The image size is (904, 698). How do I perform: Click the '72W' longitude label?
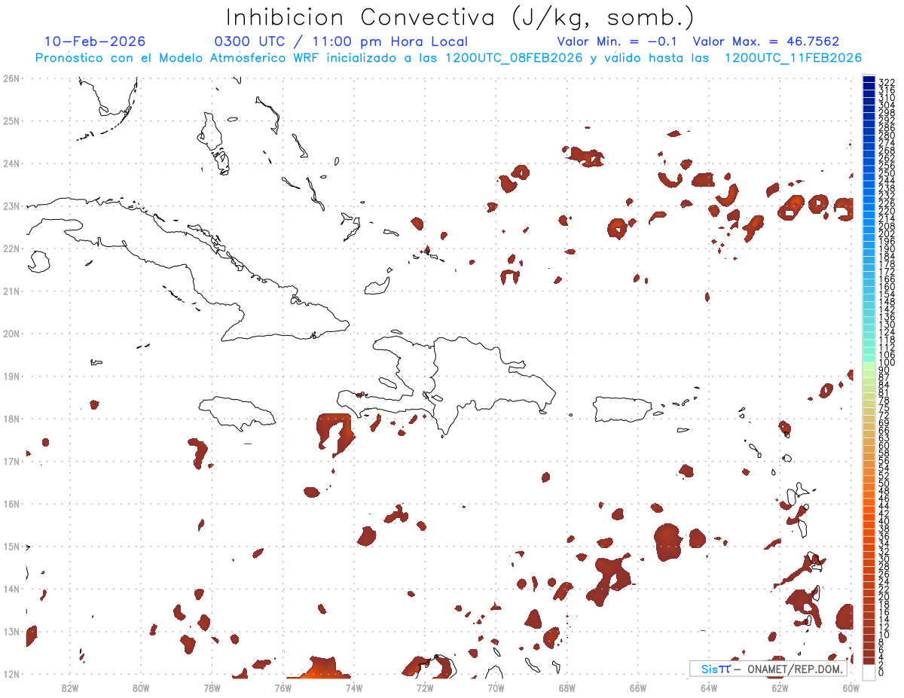coord(424,687)
